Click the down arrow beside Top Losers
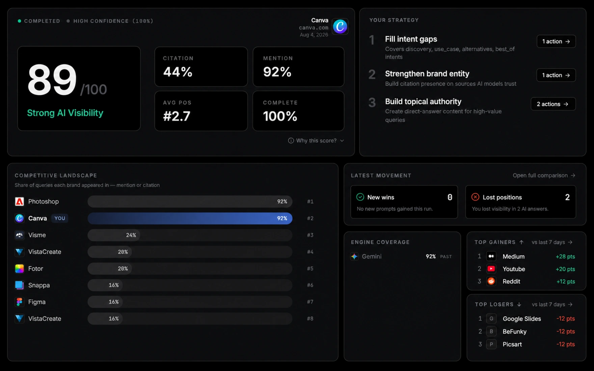Screen dimensions: 594x371 click(x=519, y=304)
